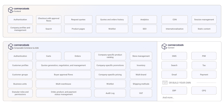Select Company-specific product catalog box
Screen dimensions: 224x107
pyautogui.click(x=110, y=56)
